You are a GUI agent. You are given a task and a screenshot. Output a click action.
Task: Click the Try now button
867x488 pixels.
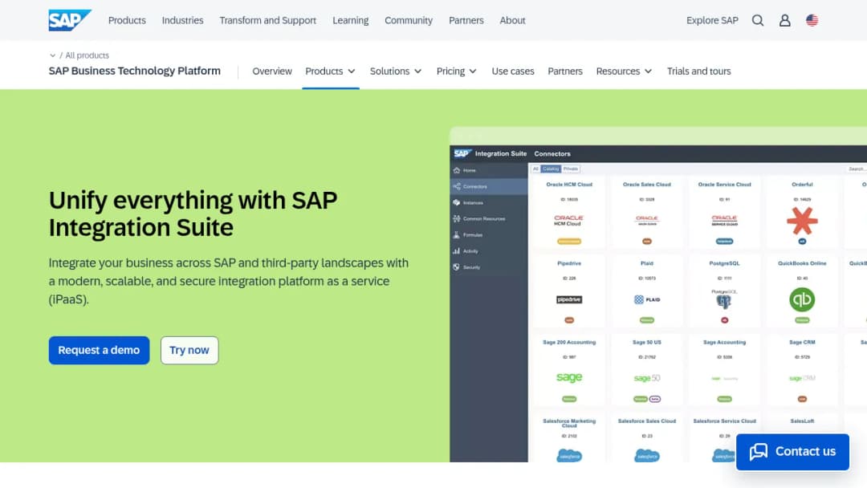pyautogui.click(x=189, y=351)
